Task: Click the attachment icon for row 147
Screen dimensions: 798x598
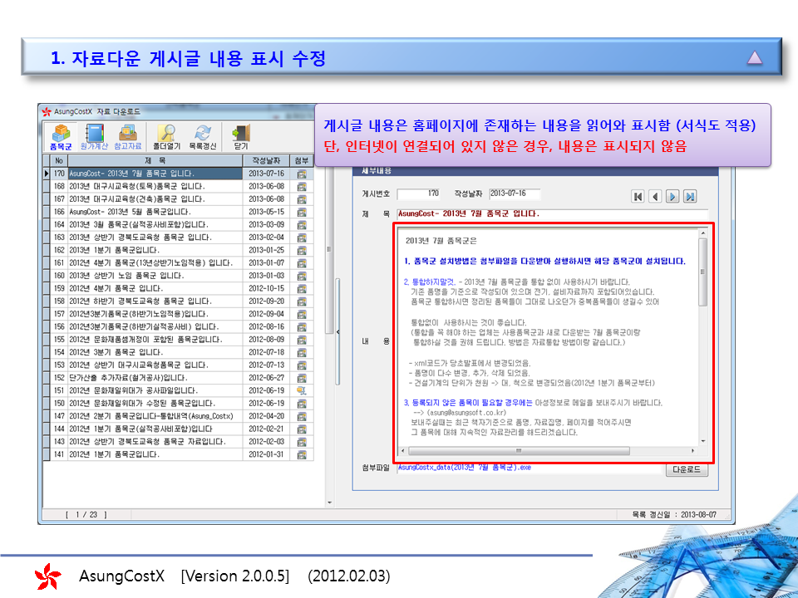Action: [302, 416]
